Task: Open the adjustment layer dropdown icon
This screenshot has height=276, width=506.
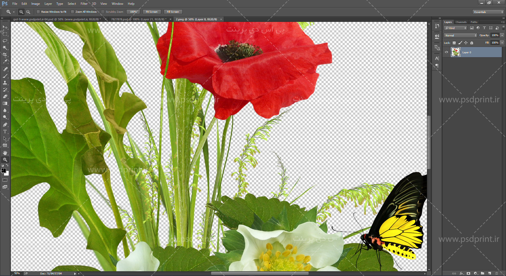Action: pos(475,273)
